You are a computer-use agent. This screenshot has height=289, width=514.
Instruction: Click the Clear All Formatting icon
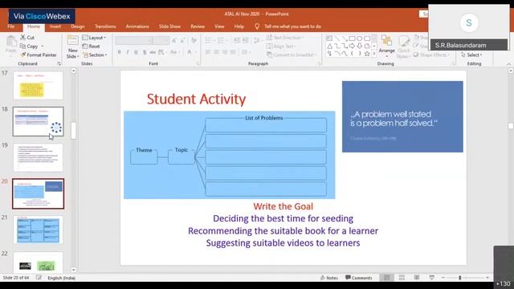[x=194, y=40]
